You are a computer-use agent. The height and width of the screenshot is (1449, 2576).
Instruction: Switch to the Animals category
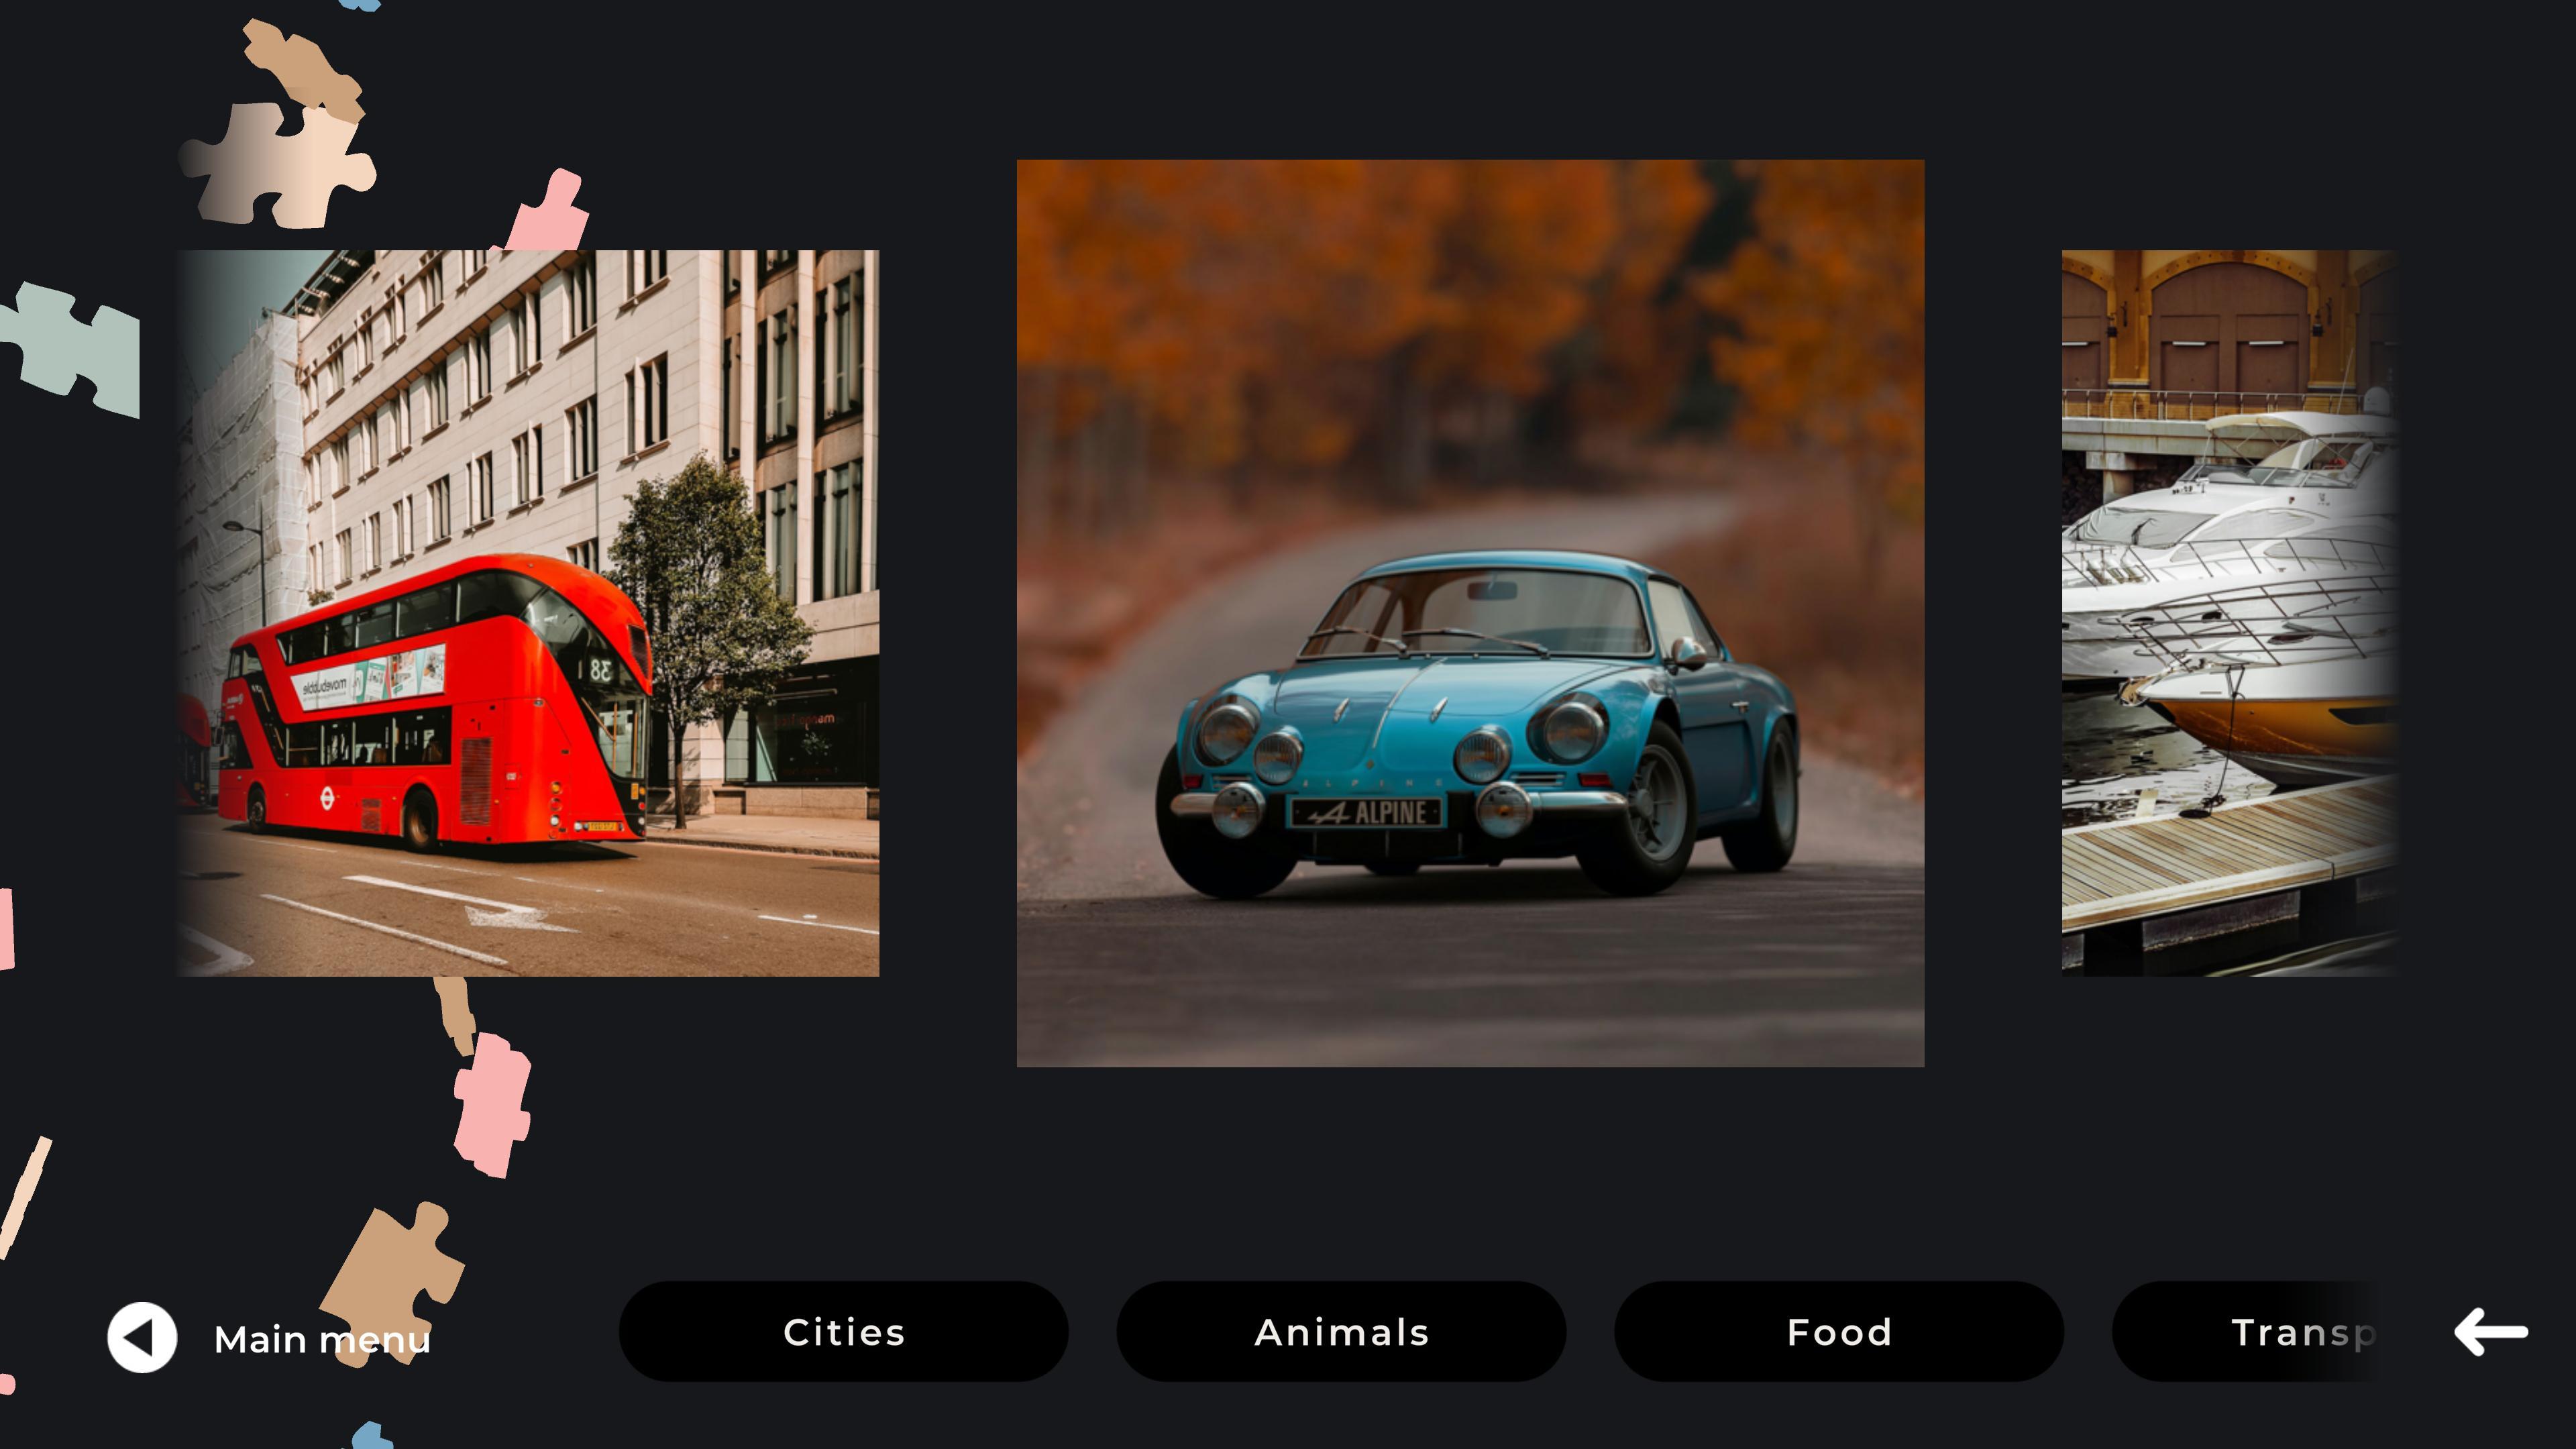tap(1341, 1332)
